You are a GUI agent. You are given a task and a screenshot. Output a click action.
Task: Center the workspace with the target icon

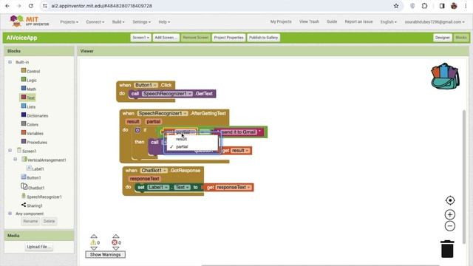[450, 200]
